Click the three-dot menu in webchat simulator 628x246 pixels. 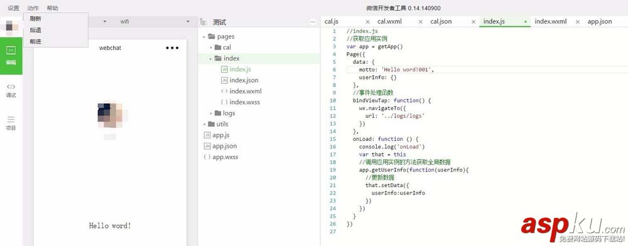(172, 48)
